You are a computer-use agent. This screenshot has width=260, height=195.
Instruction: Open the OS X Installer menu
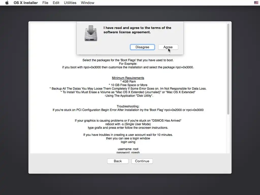point(26,3)
